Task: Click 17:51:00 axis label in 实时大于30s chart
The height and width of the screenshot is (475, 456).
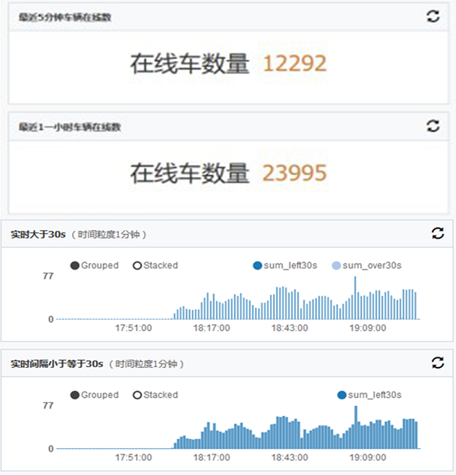Action: (x=133, y=327)
